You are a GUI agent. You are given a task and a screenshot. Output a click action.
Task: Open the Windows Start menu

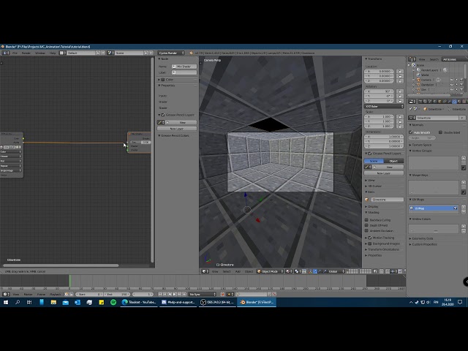(6, 302)
